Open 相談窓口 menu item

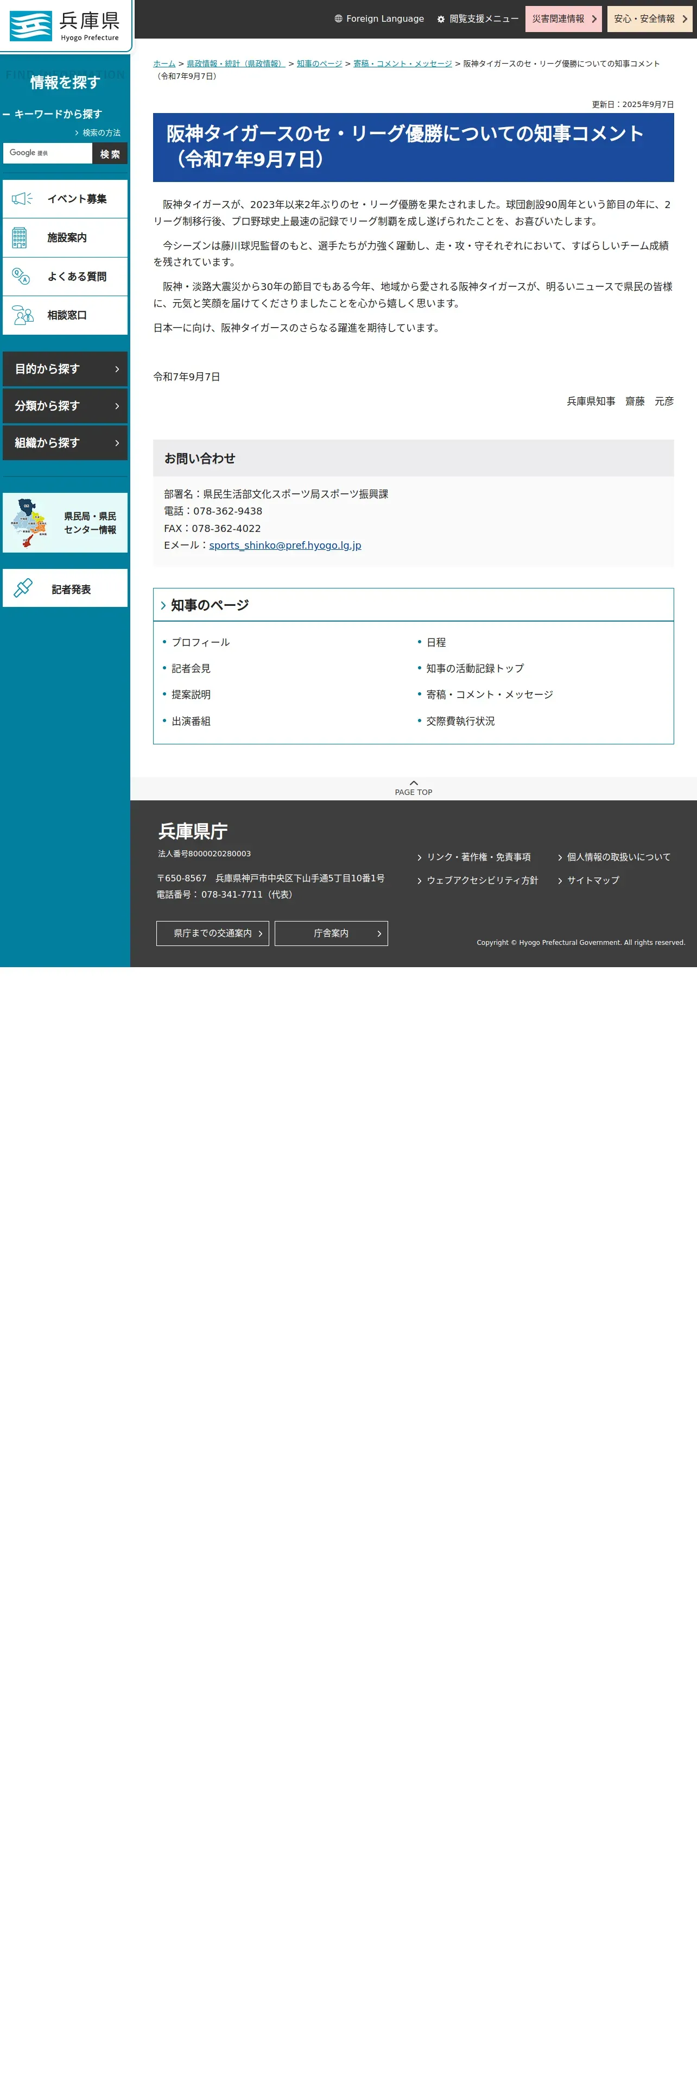(x=65, y=315)
